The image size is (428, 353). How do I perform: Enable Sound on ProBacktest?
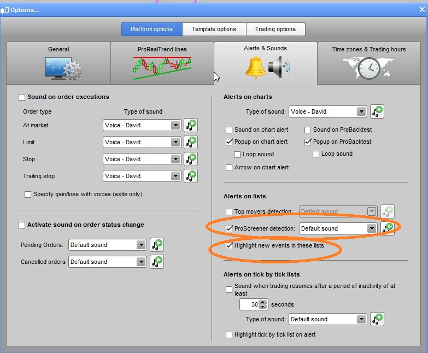[308, 130]
